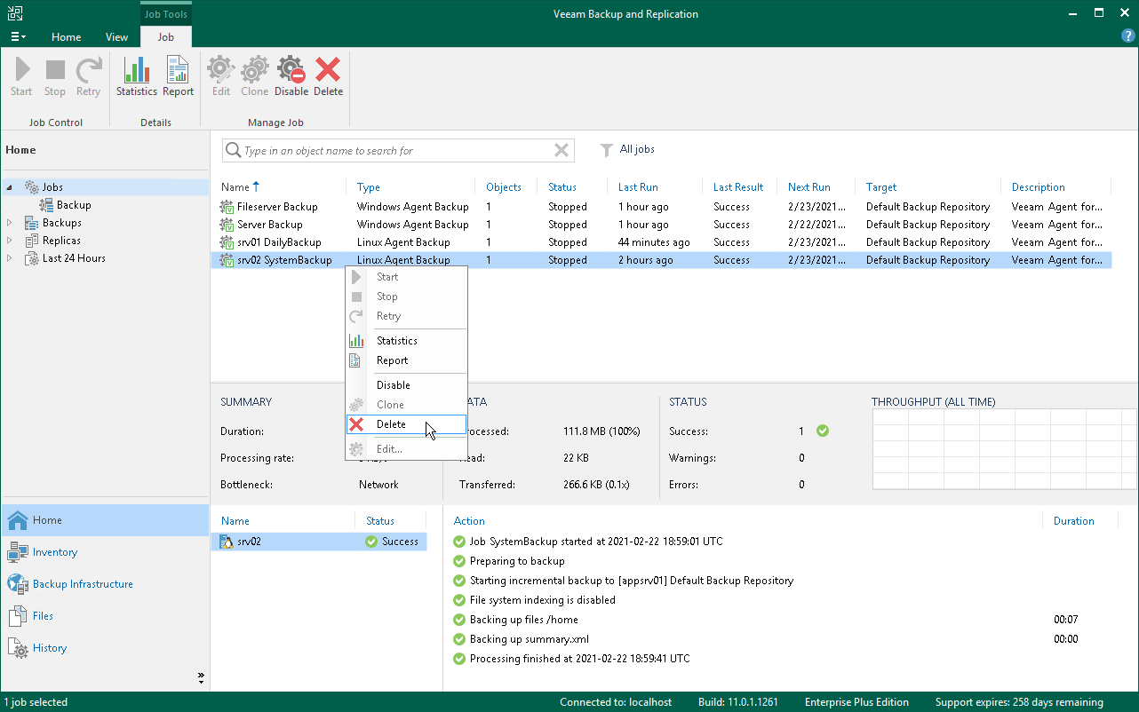The image size is (1139, 712).
Task: Go to the Inventory view
Action: (55, 552)
